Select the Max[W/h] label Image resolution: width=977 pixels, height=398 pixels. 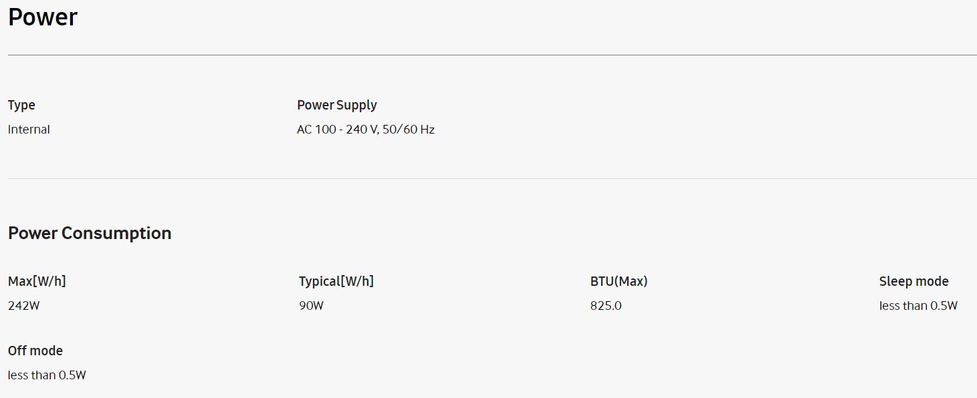point(37,281)
